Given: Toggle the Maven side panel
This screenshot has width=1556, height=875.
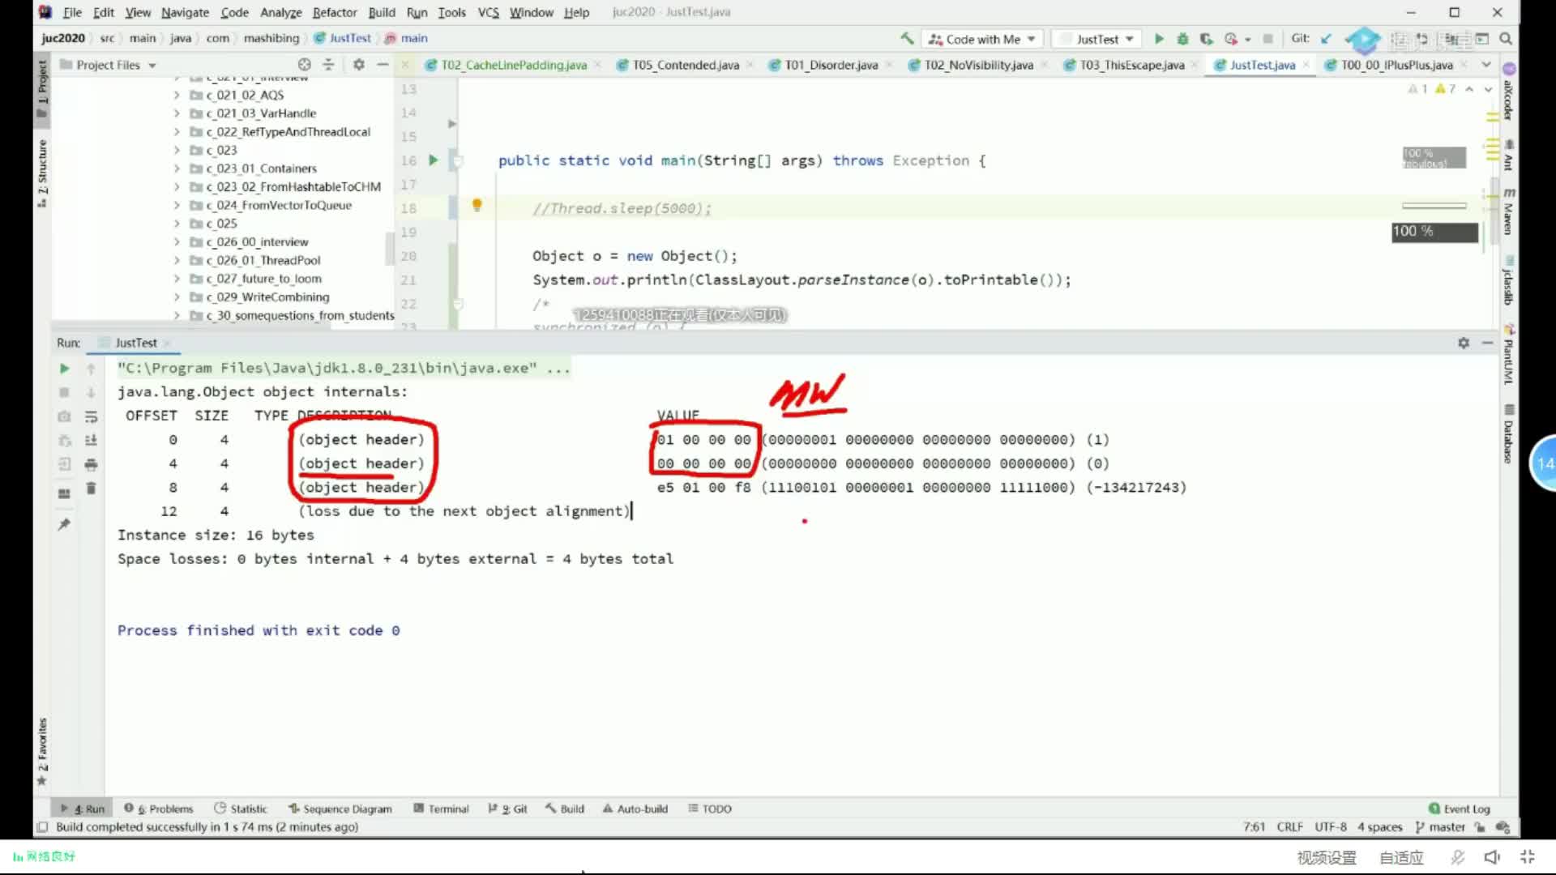Looking at the screenshot, I should (1509, 211).
